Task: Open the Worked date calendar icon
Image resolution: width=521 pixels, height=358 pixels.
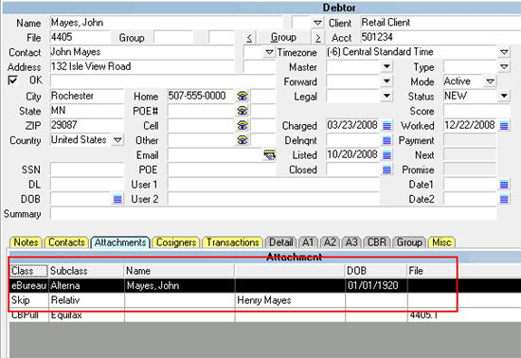Action: tap(504, 126)
